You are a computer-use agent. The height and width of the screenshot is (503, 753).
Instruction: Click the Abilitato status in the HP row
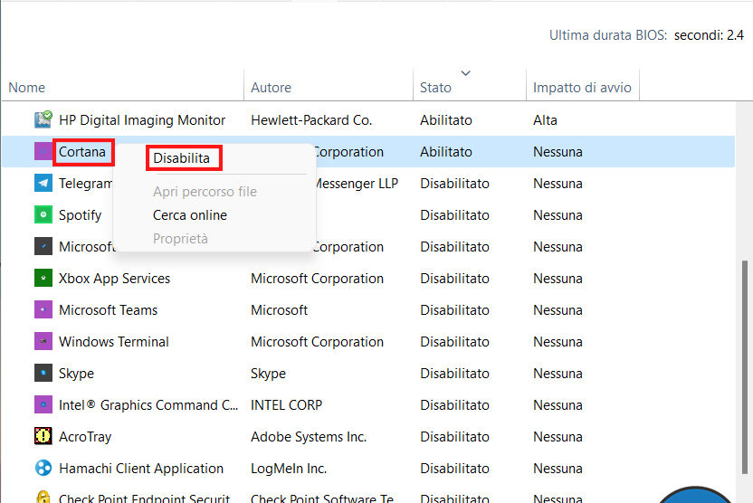coord(446,120)
